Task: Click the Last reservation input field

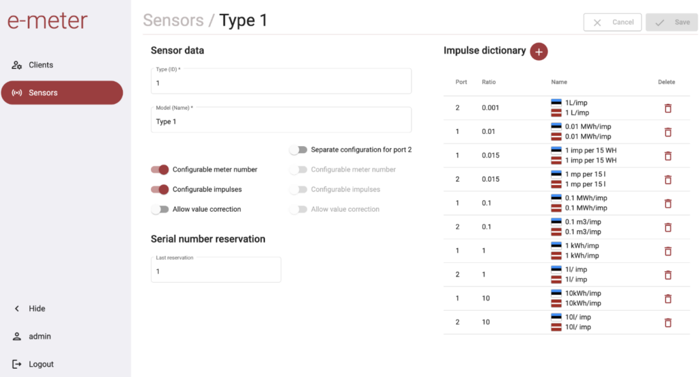Action: (x=216, y=270)
